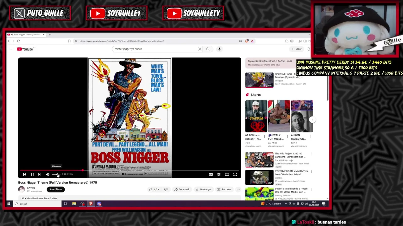Dislike the video with thumbs down
Screen dimensions: 403x226
tap(166, 190)
